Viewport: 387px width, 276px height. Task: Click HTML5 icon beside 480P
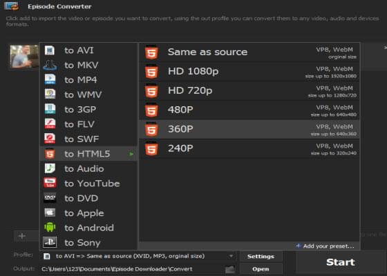pos(151,110)
